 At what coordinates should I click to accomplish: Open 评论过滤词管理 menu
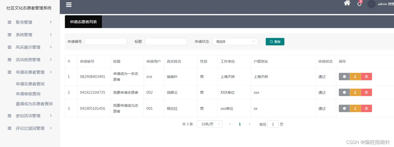[30, 128]
